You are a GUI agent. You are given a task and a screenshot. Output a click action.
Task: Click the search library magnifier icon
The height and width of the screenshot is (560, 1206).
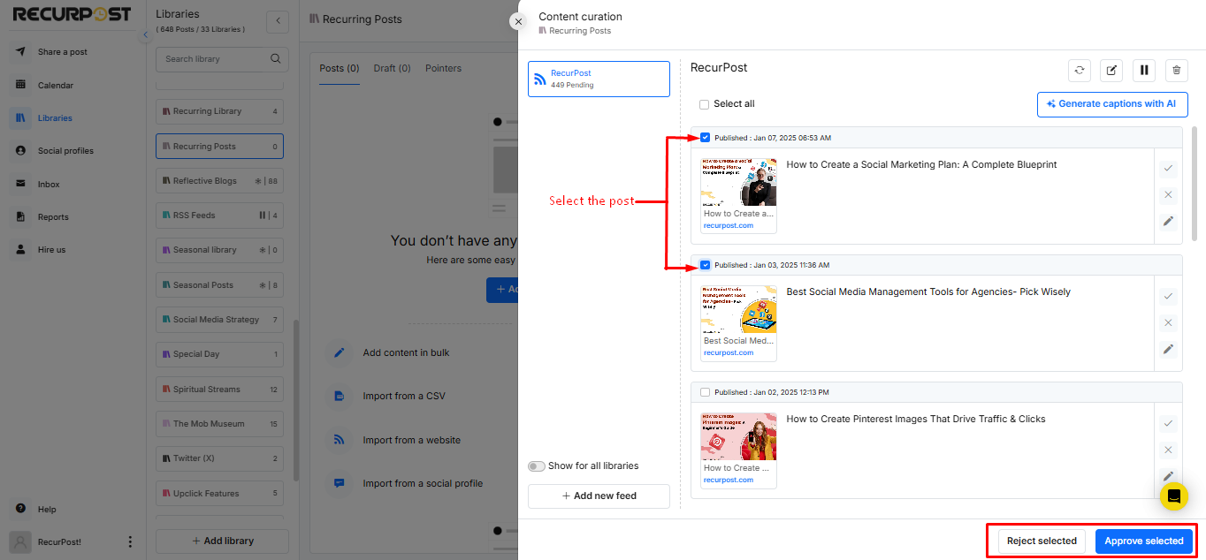pyautogui.click(x=276, y=59)
